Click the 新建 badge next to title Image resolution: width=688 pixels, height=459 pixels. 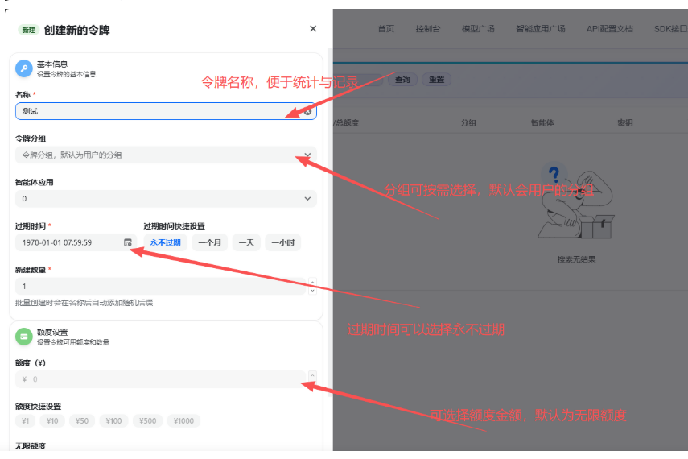tap(28, 30)
